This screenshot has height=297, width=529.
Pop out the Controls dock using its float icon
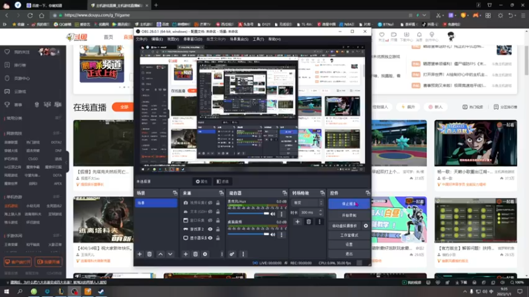[368, 193]
